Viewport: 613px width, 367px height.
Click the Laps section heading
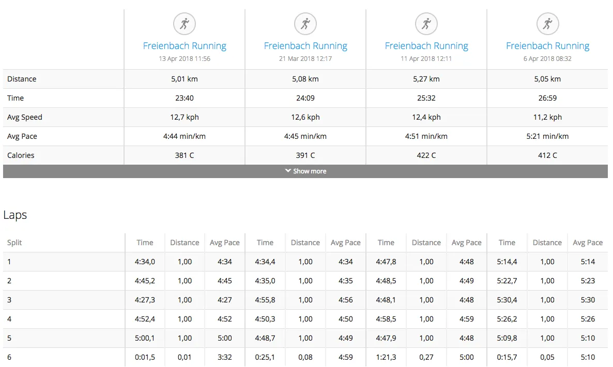coord(15,215)
